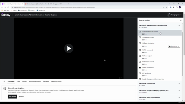This screenshot has width=185, height=104.
Task: Check the Pipeline concept lecture checkbox
Action: pyautogui.click(x=140, y=37)
